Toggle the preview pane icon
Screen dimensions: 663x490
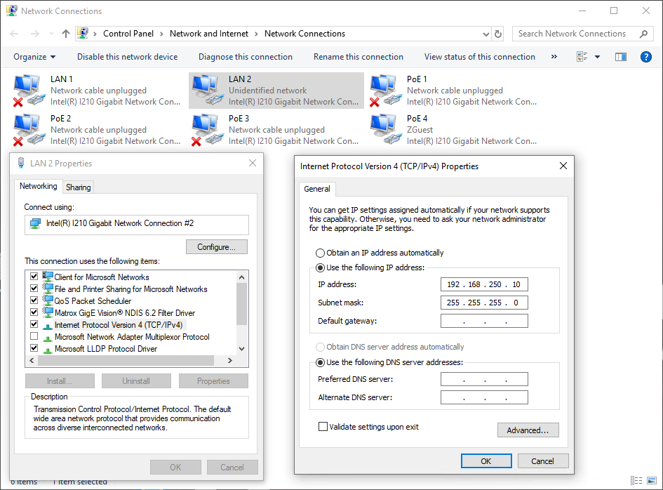point(620,57)
